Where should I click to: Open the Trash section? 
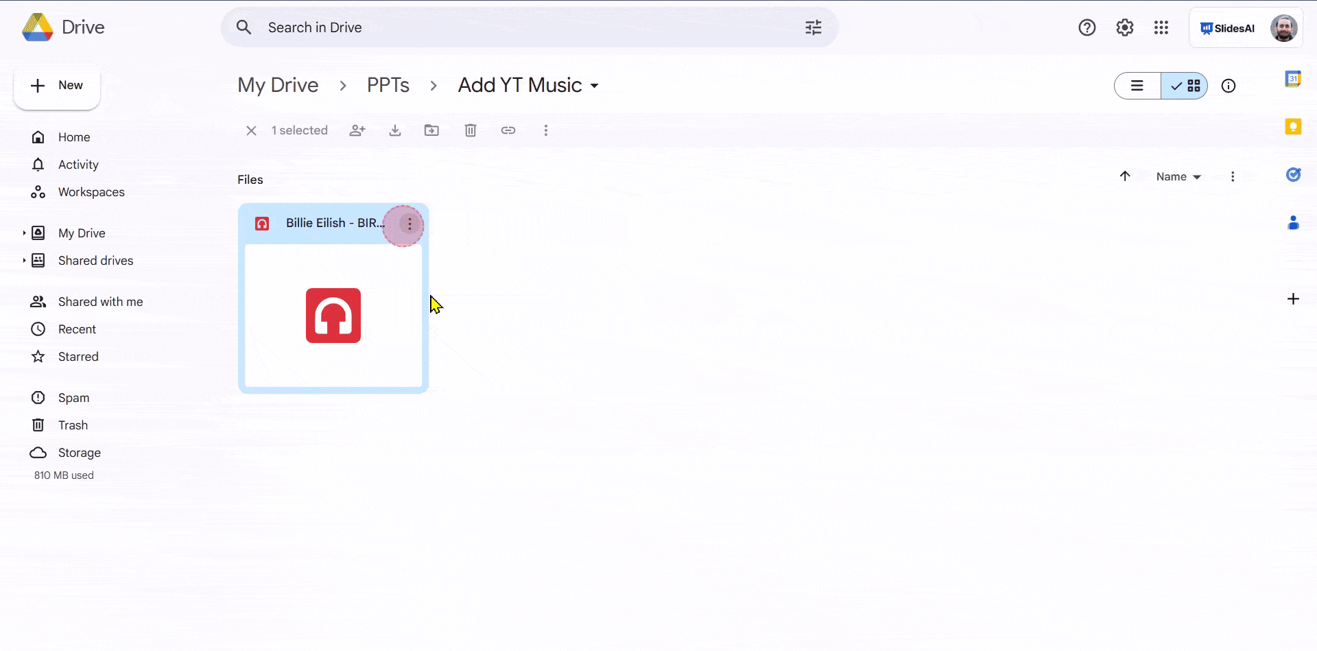[73, 425]
